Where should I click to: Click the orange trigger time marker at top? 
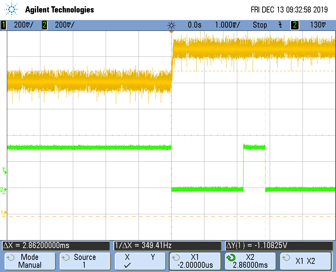171,32
